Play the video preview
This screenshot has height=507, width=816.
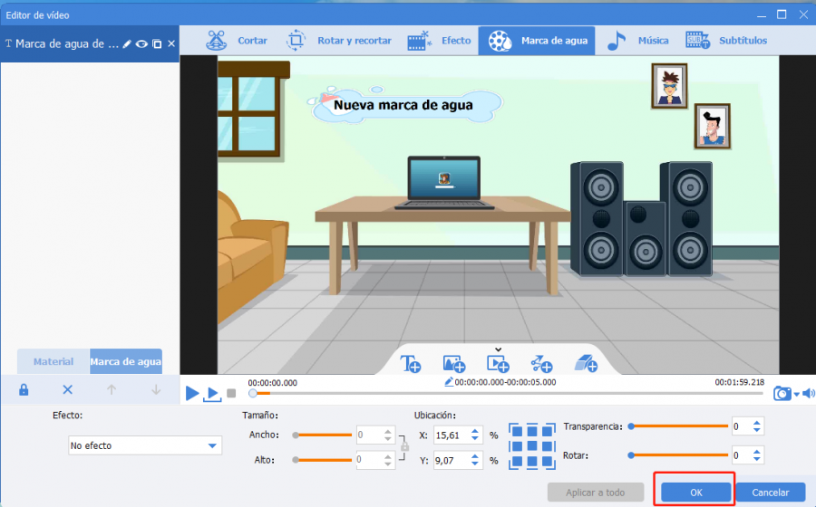[x=192, y=393]
